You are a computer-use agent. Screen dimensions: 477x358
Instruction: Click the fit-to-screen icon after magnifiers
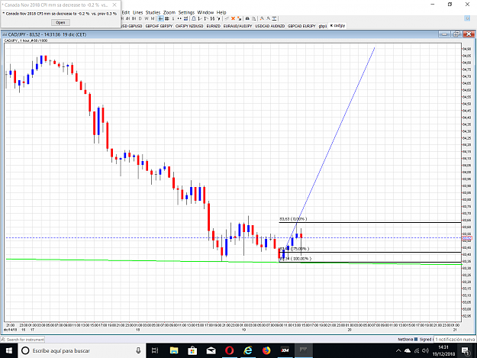pos(274,18)
